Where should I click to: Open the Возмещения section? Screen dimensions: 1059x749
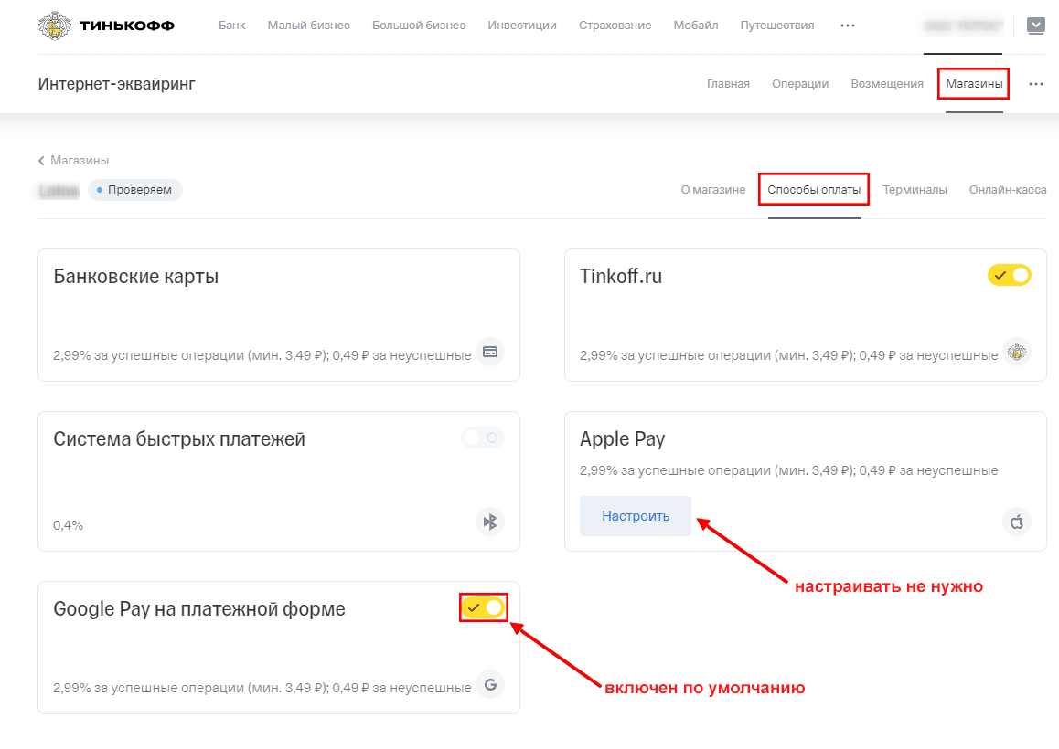pyautogui.click(x=887, y=84)
